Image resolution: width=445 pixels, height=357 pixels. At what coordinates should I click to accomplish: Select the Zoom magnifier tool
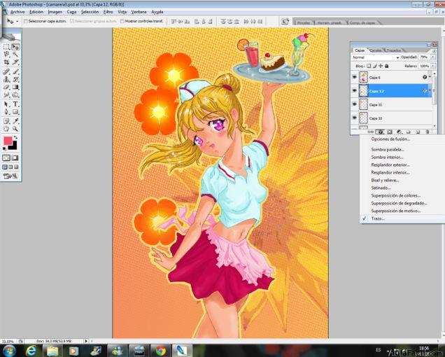[x=15, y=129]
